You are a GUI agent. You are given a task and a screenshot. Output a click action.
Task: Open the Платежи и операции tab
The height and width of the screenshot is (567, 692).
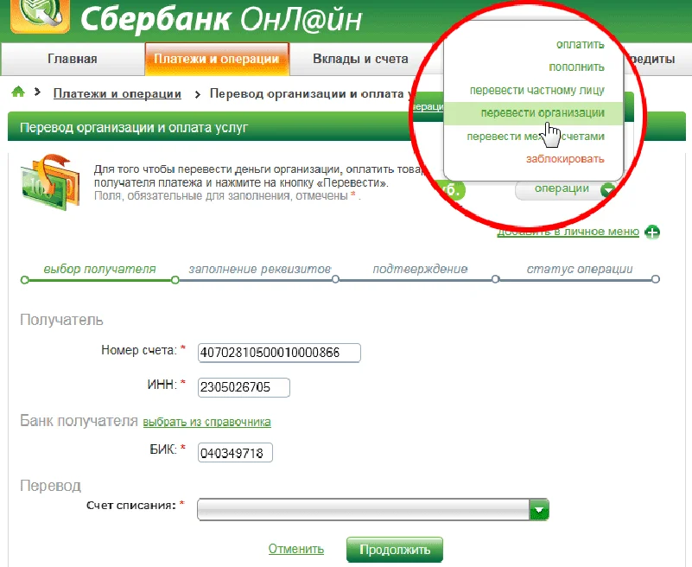click(217, 59)
